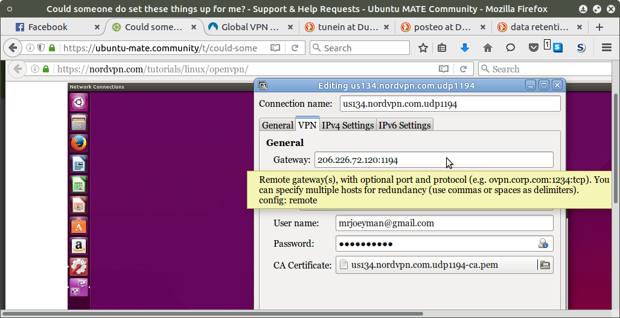Click the nordvpn.com URL text

(x=153, y=69)
